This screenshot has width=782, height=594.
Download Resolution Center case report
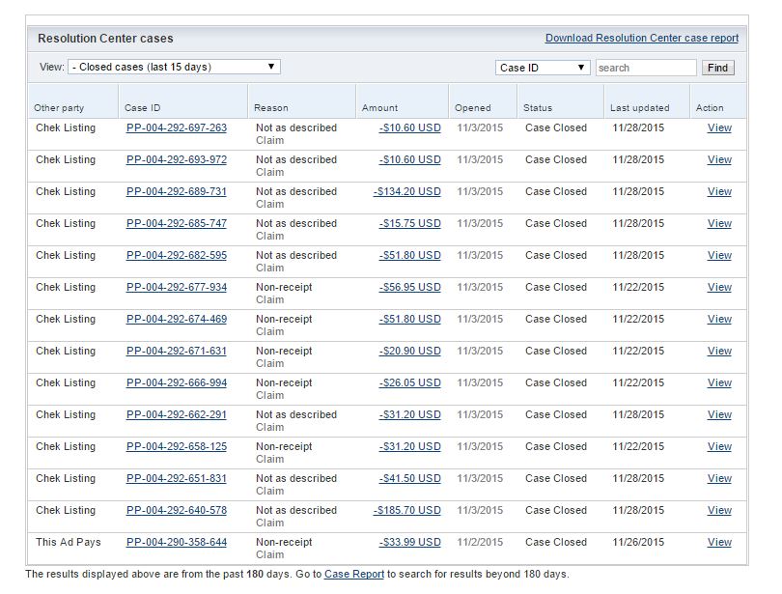(x=641, y=39)
